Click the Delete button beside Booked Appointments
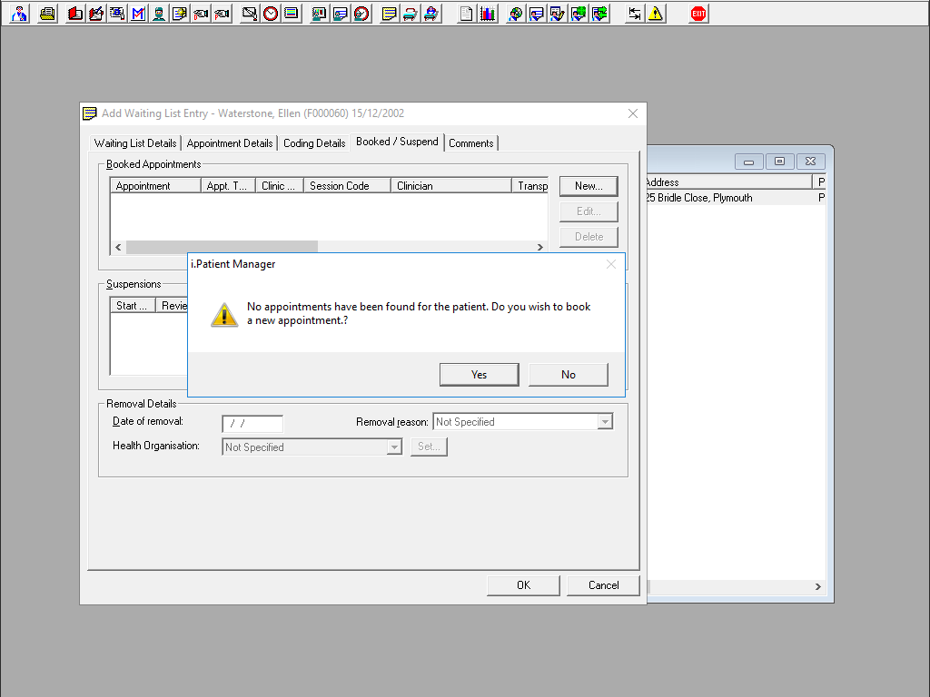Viewport: 930px width, 697px height. [x=589, y=237]
